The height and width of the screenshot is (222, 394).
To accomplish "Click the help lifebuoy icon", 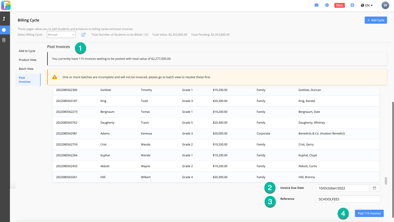I will [352, 5].
